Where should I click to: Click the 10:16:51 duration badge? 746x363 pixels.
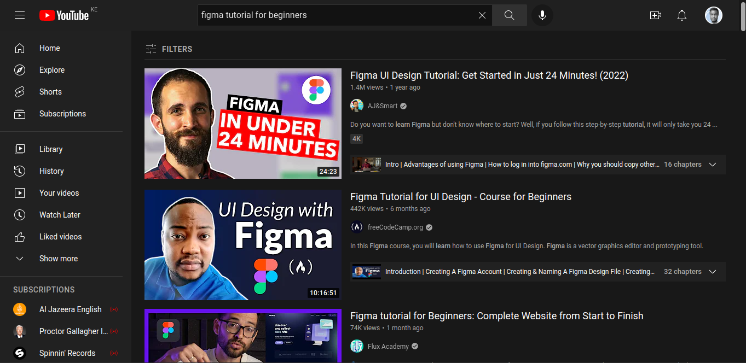[323, 293]
